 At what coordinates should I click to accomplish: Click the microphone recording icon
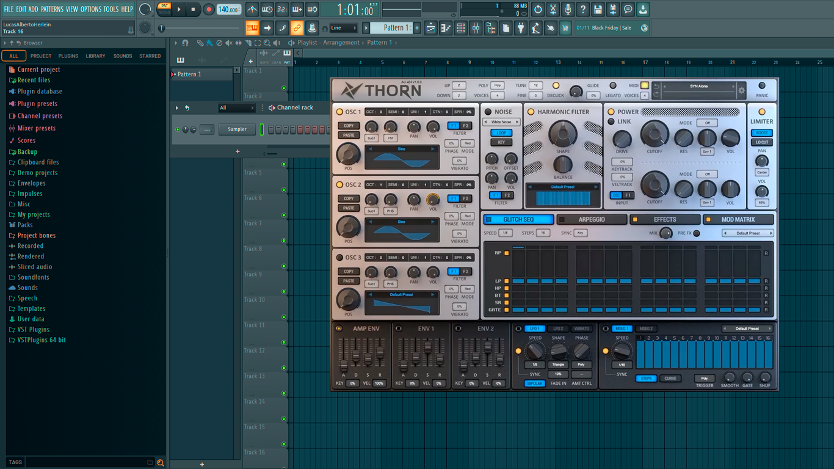tap(568, 9)
